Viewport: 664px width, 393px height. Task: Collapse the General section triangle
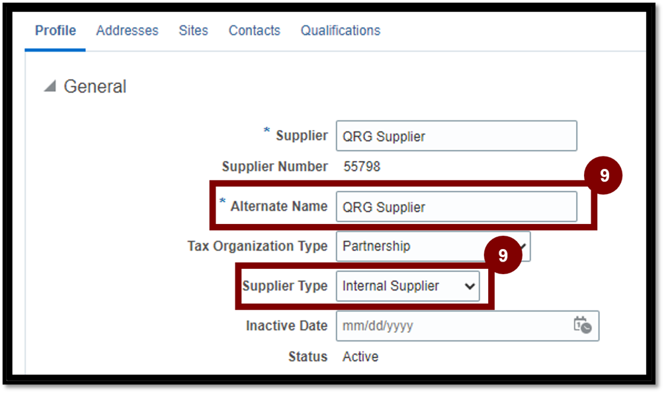pos(50,86)
